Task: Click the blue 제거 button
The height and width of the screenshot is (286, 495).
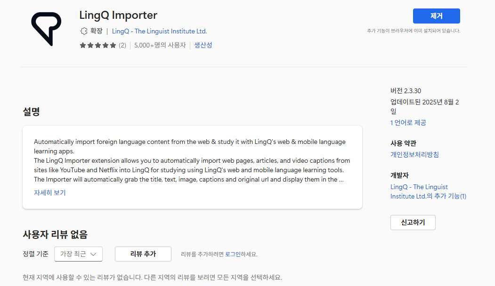Action: pyautogui.click(x=436, y=16)
